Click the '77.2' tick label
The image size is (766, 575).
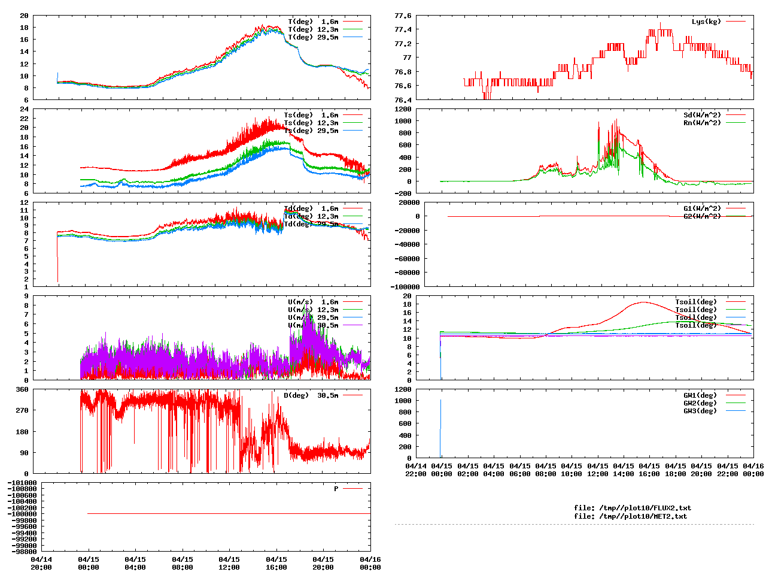(403, 44)
